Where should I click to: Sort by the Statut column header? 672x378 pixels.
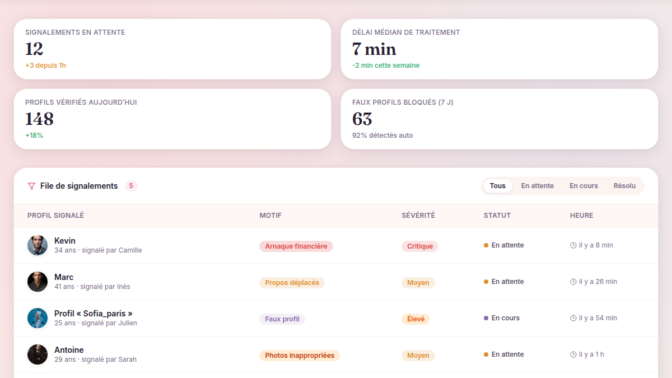tap(497, 216)
